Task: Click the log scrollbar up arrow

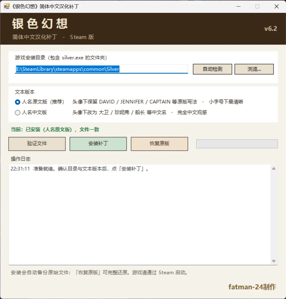Action: (273, 168)
